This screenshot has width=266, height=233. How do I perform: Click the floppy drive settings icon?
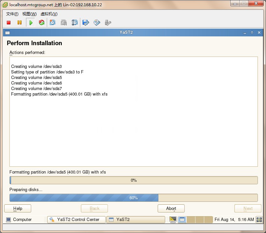[x=86, y=22]
